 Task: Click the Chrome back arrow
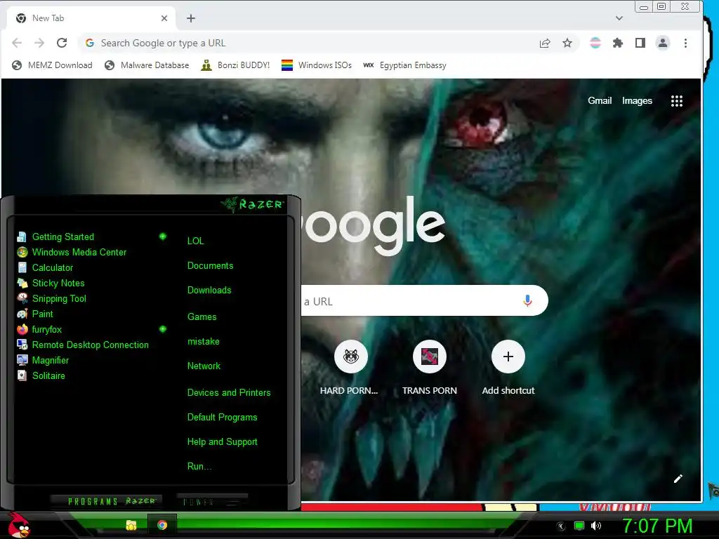(x=17, y=43)
